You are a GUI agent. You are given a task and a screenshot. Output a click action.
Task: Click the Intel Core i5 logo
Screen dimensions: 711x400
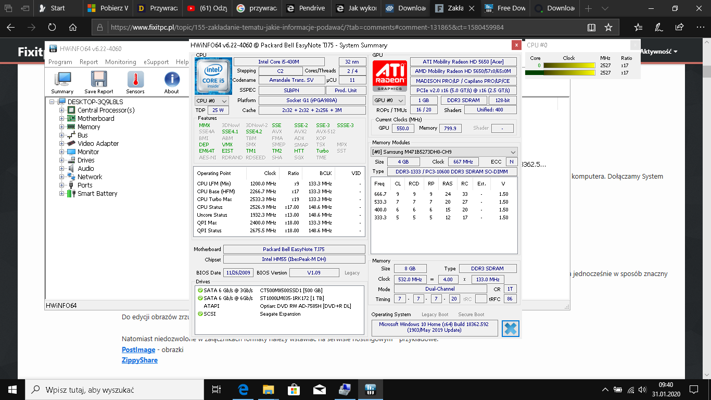pyautogui.click(x=212, y=75)
